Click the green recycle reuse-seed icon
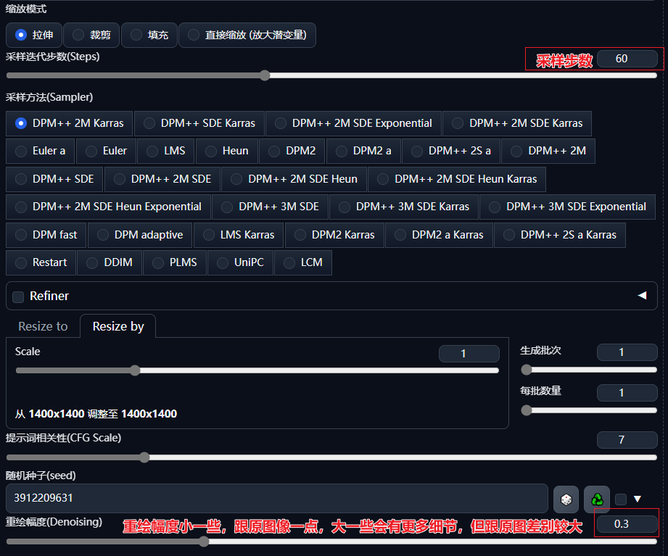This screenshot has height=556, width=668. 597,499
